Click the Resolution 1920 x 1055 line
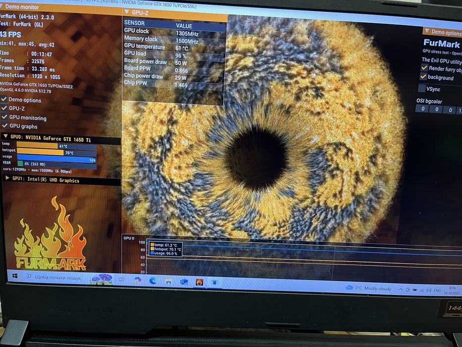The image size is (462, 347). coord(30,76)
